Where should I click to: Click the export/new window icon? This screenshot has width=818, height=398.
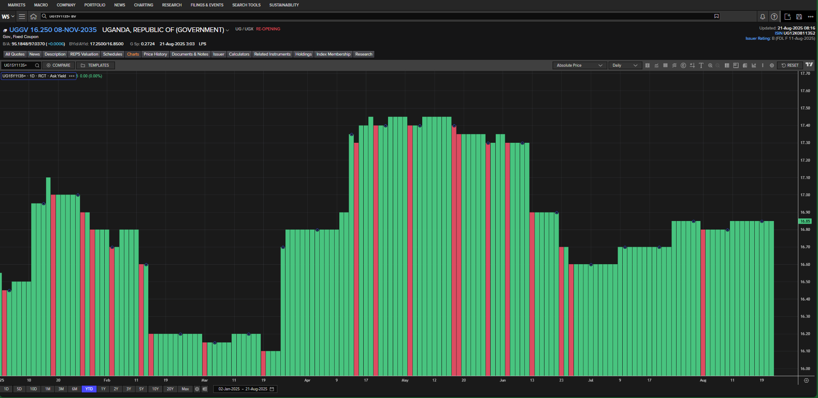tap(788, 17)
